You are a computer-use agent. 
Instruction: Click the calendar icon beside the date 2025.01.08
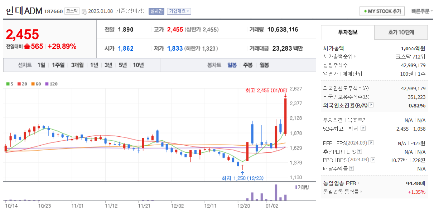coord(84,11)
